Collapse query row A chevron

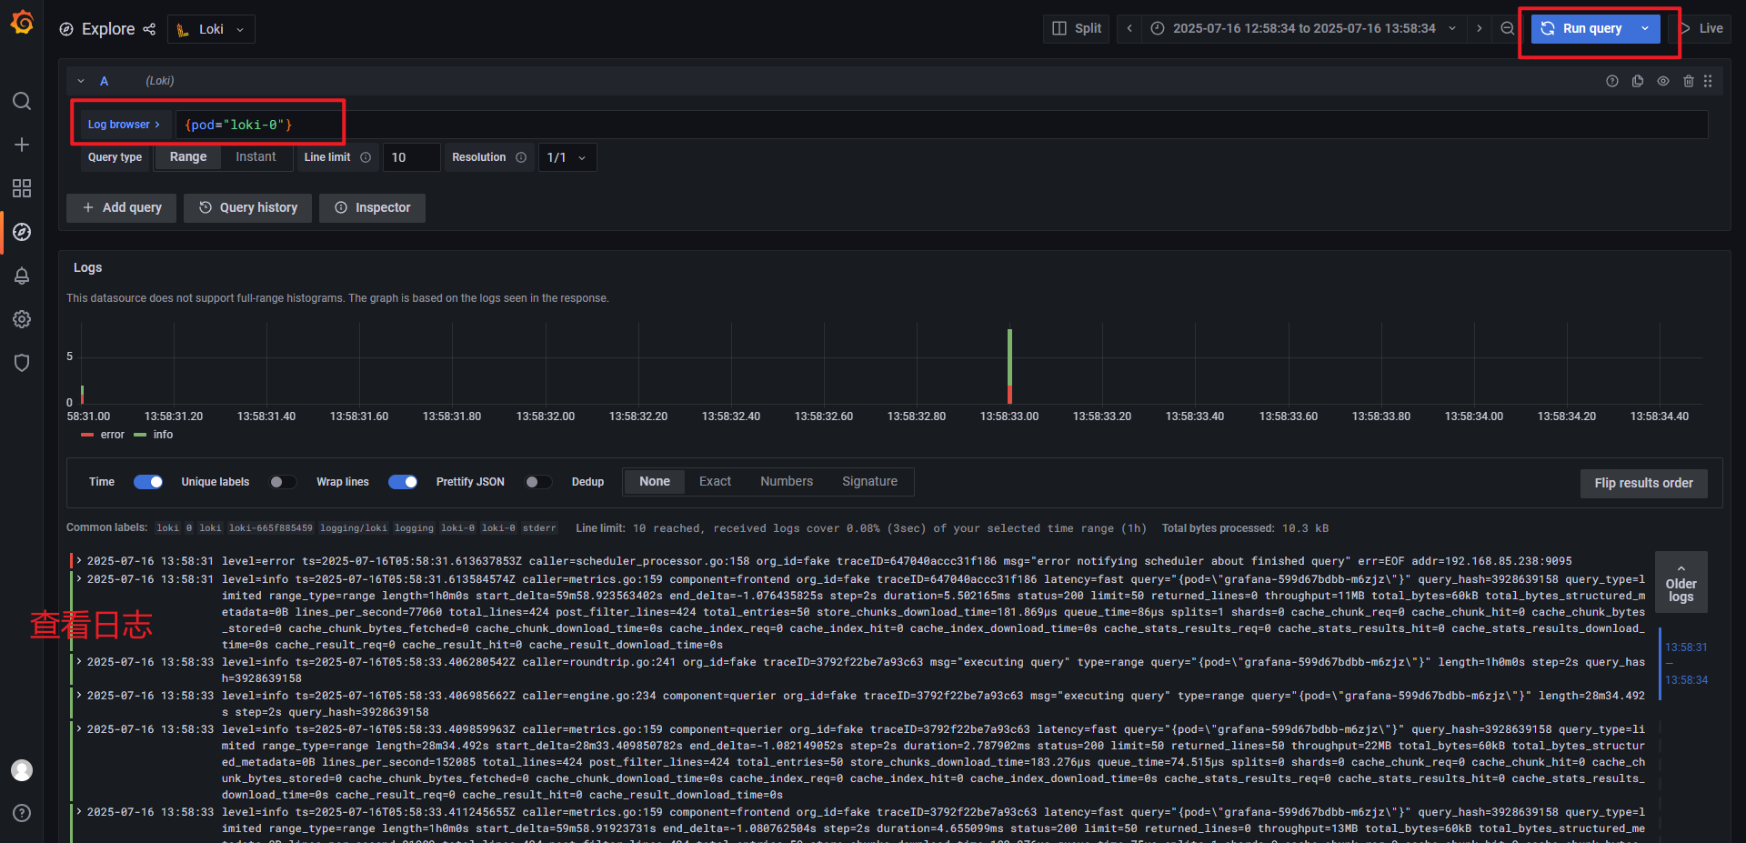click(81, 81)
